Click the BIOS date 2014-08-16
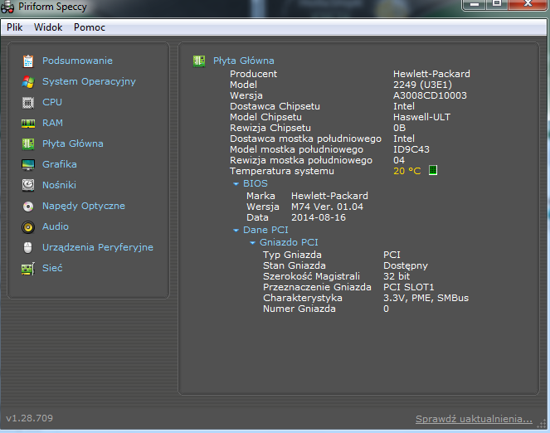Image resolution: width=550 pixels, height=433 pixels. coord(319,217)
